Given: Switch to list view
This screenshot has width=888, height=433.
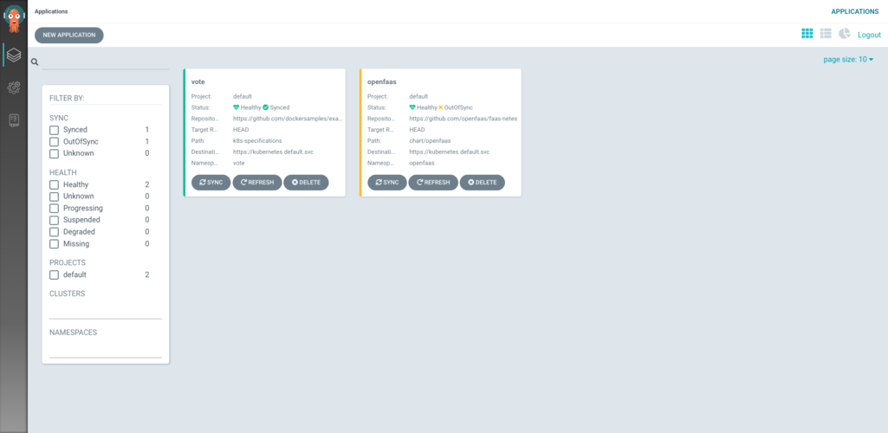Looking at the screenshot, I should click(826, 34).
